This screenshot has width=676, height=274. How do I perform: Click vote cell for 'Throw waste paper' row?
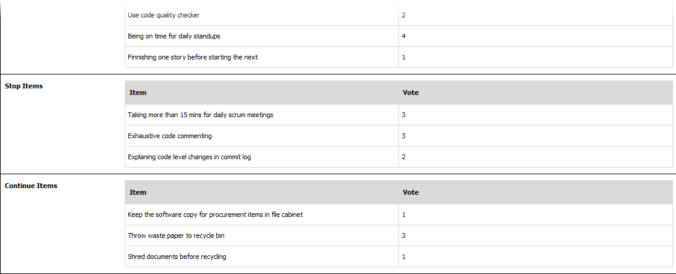coord(536,236)
